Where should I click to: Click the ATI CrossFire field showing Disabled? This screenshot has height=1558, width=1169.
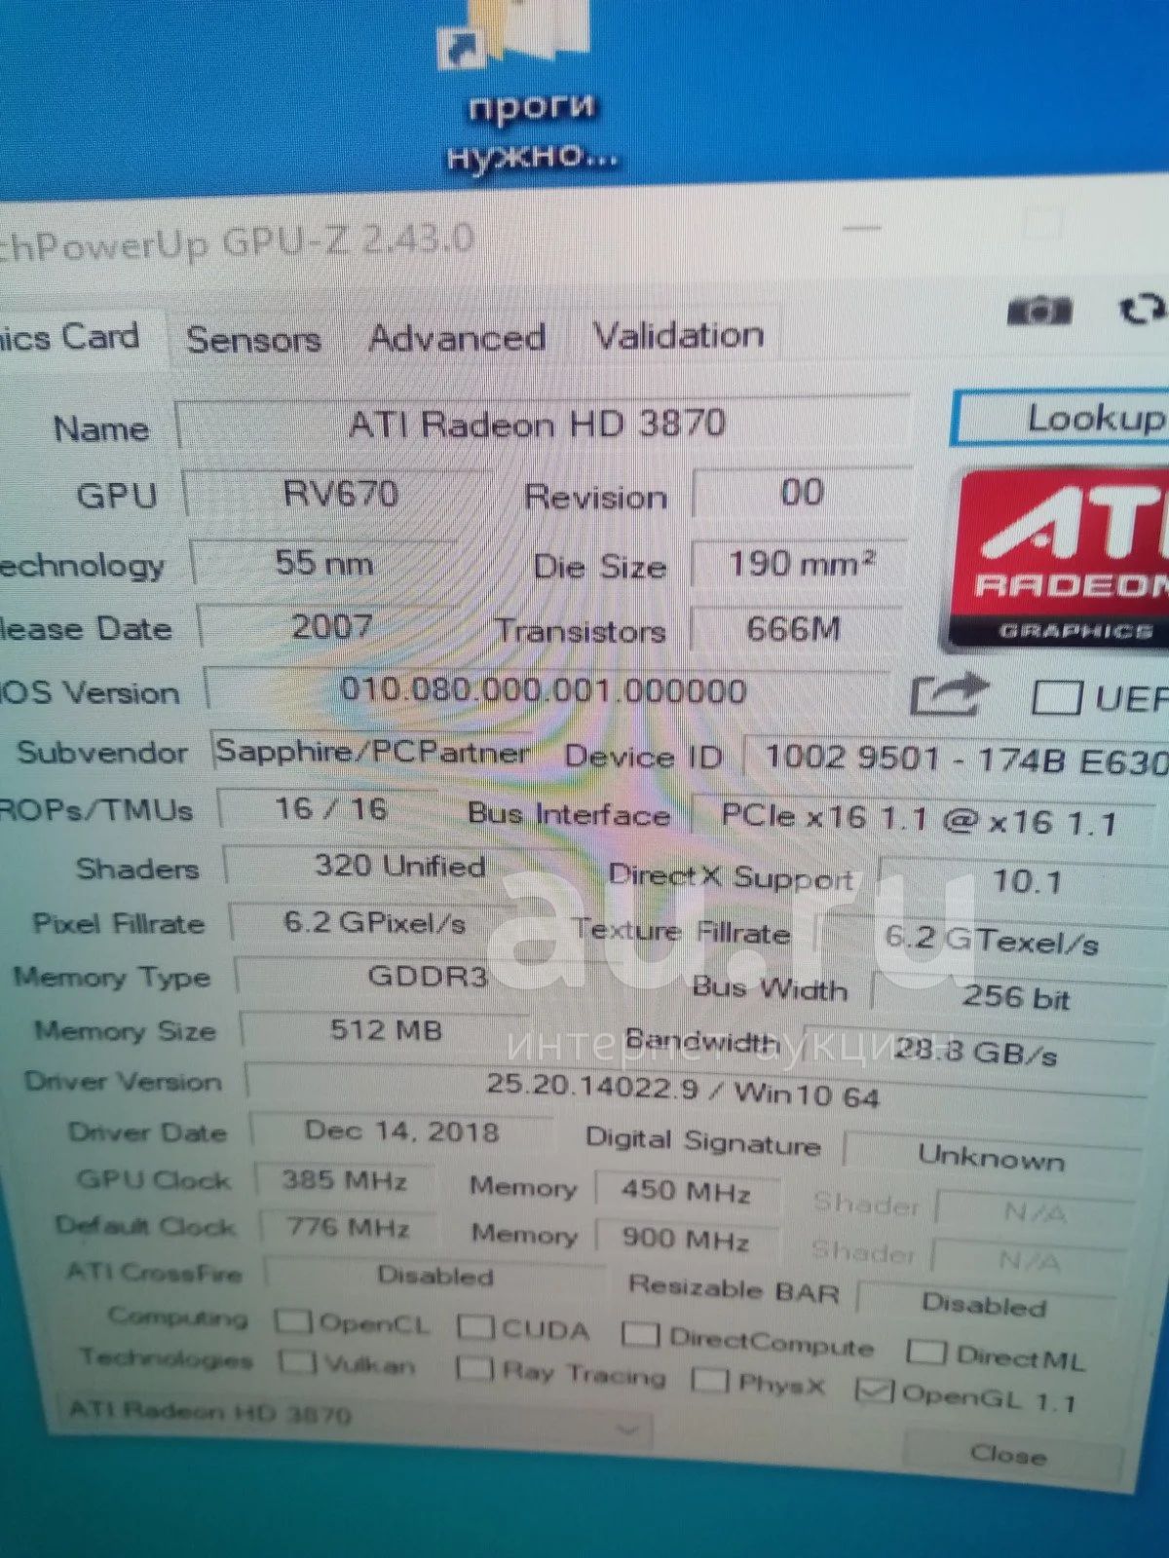[434, 1276]
